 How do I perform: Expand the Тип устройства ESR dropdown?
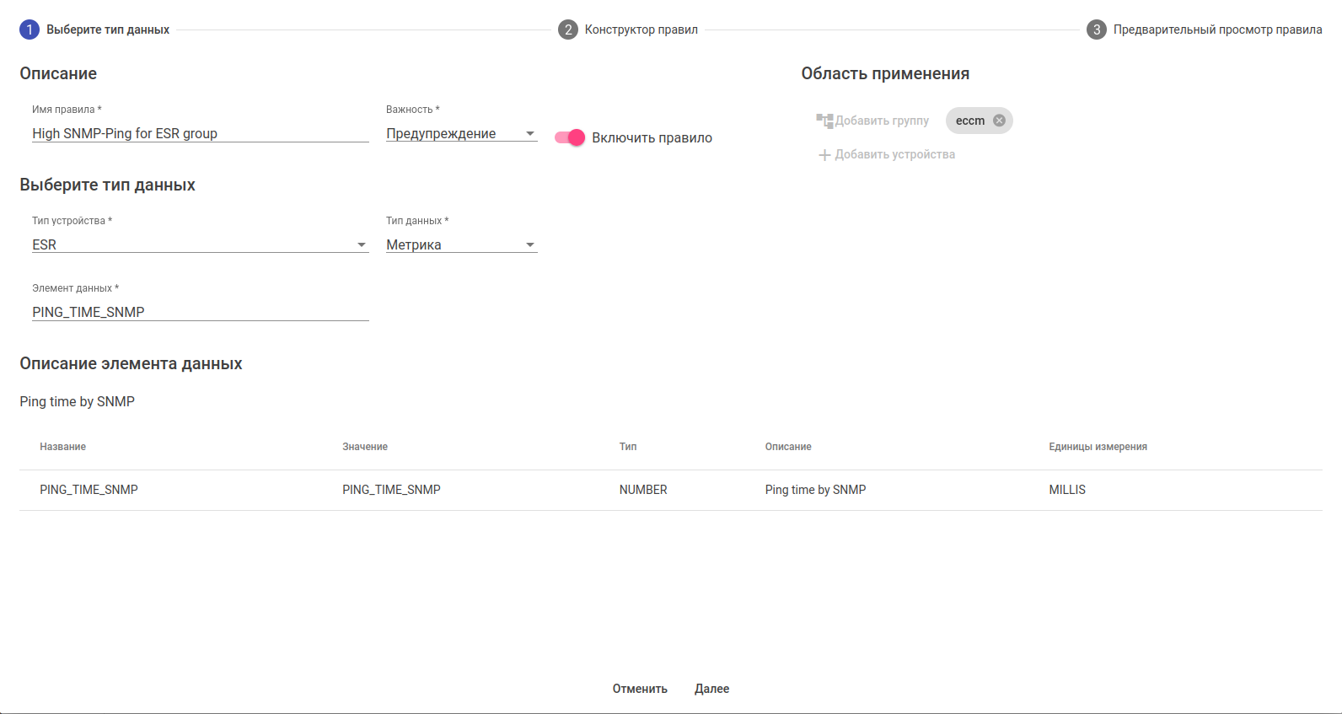[200, 244]
